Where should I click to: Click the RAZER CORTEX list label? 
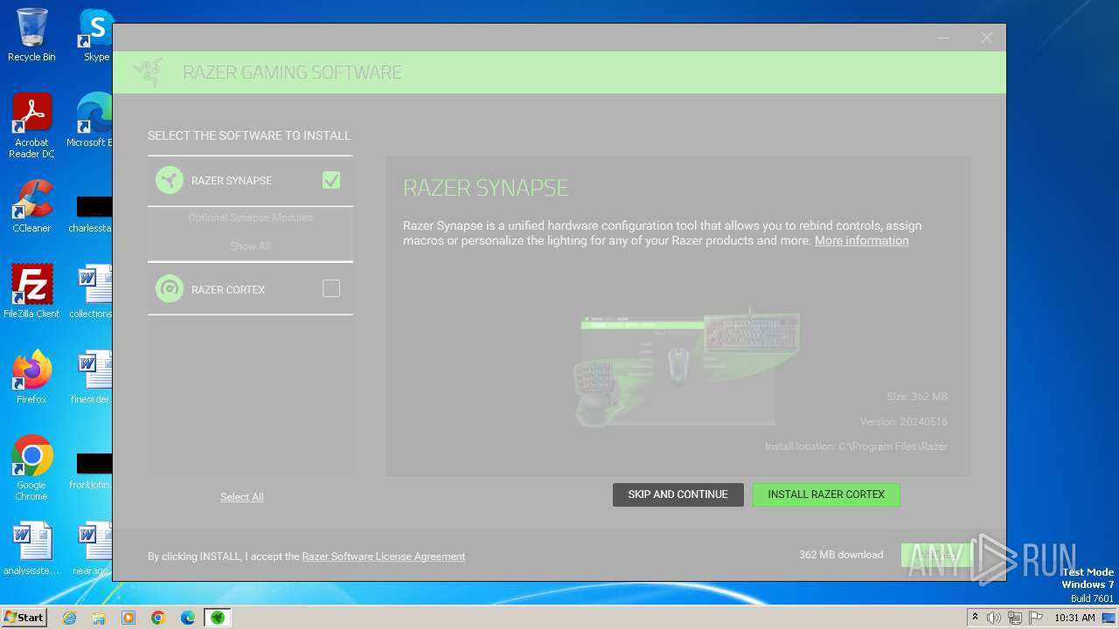(228, 289)
